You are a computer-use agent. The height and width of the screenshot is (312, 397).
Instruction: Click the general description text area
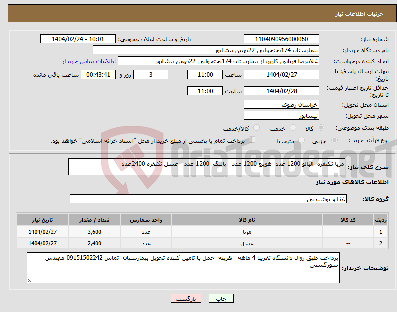[207, 167]
